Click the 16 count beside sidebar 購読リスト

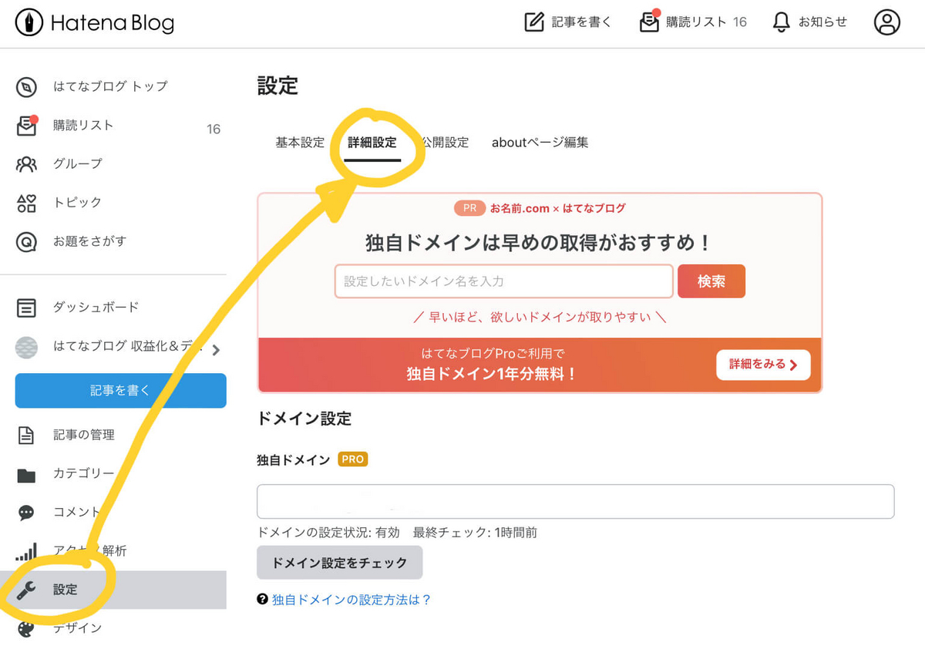[214, 130]
